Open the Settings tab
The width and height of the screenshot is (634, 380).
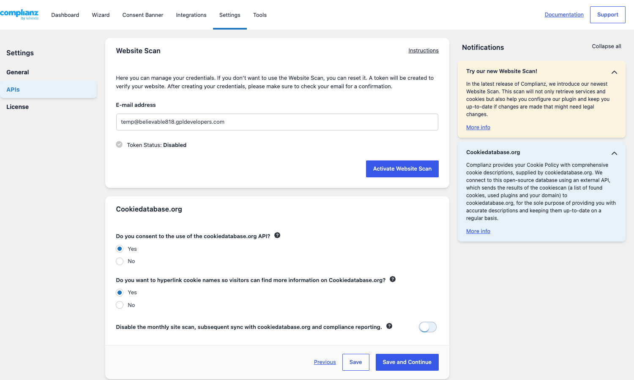pos(230,15)
